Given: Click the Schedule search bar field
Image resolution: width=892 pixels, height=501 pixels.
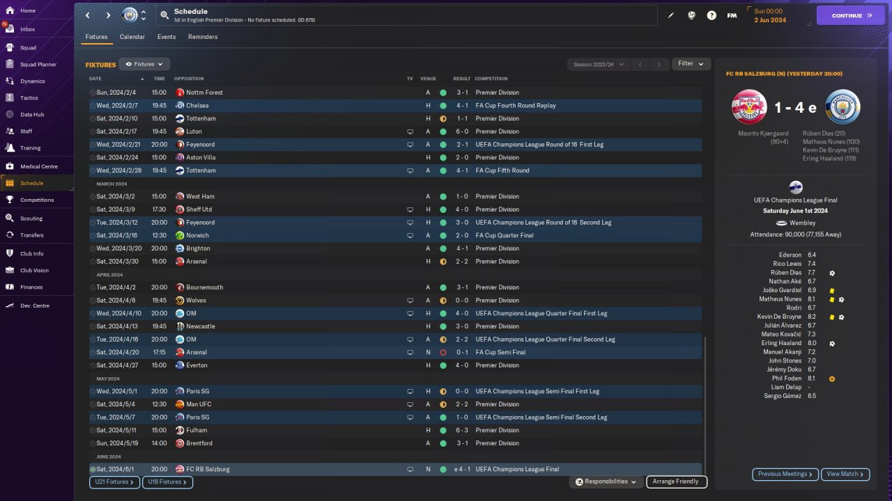Looking at the screenshot, I should point(406,15).
